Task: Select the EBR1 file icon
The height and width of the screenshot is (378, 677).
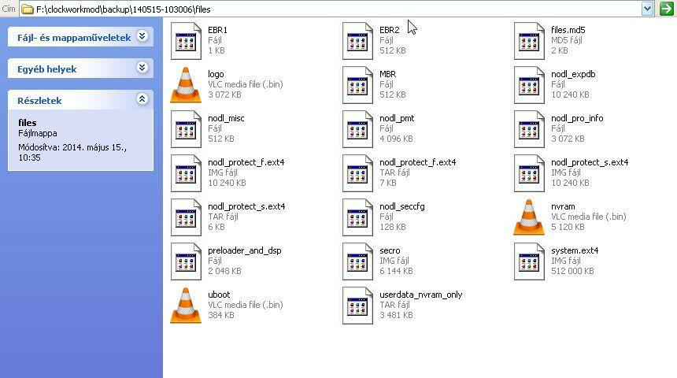Action: coord(186,41)
